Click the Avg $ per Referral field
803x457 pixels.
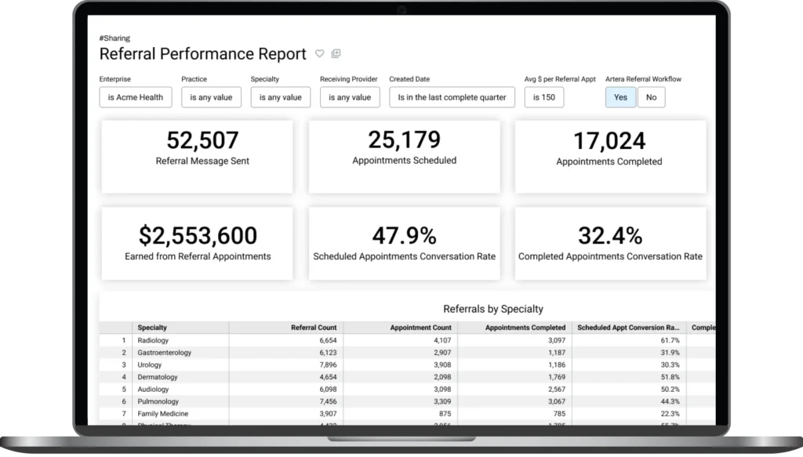[x=543, y=97]
